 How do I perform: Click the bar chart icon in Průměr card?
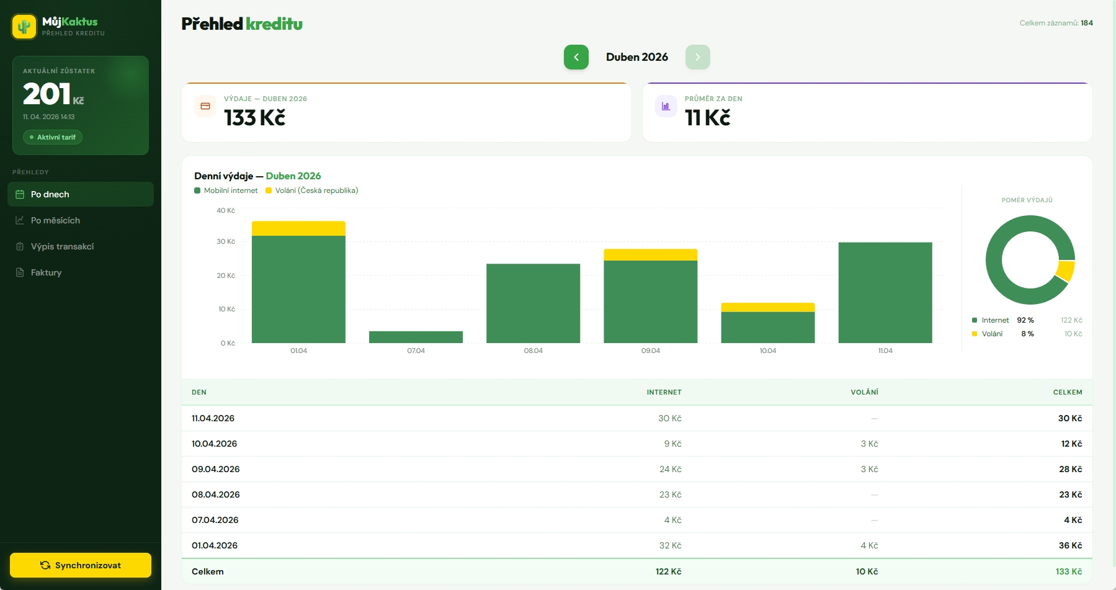pos(666,106)
